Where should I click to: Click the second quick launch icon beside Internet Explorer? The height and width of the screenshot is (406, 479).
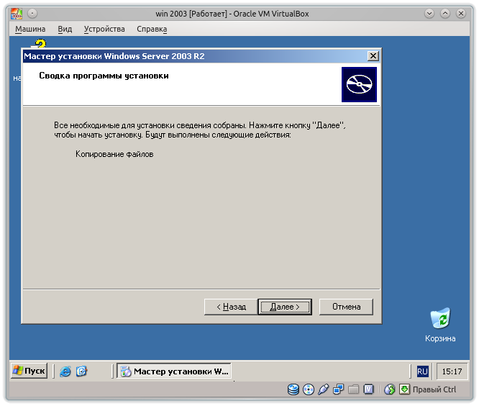coord(81,371)
